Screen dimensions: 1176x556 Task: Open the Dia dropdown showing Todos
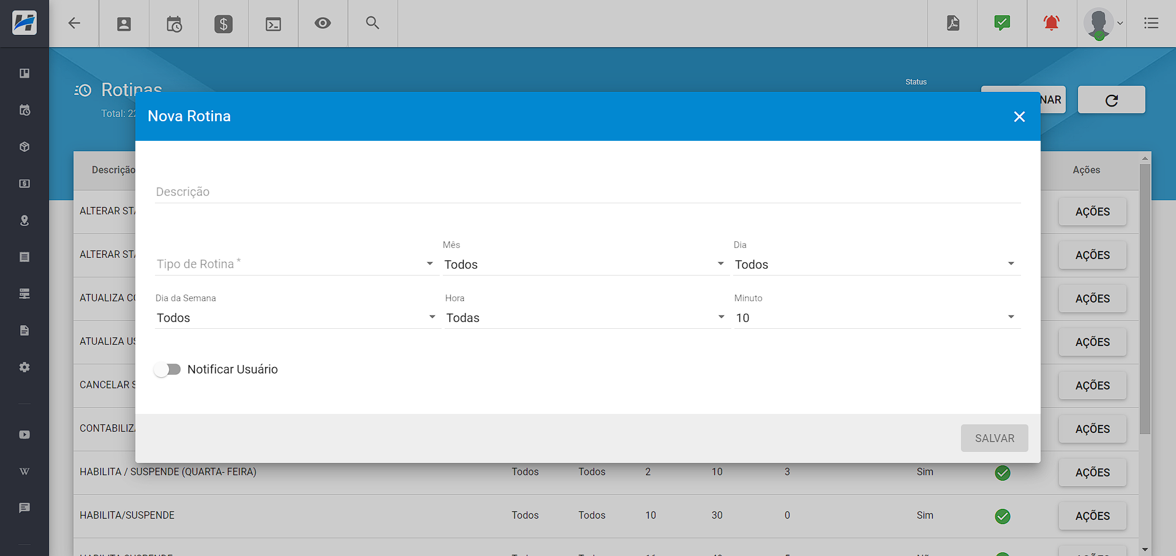coord(876,265)
